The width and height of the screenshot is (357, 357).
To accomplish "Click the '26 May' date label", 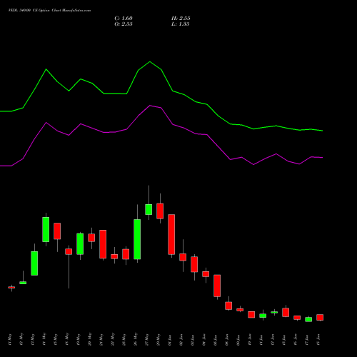I will [136, 340].
